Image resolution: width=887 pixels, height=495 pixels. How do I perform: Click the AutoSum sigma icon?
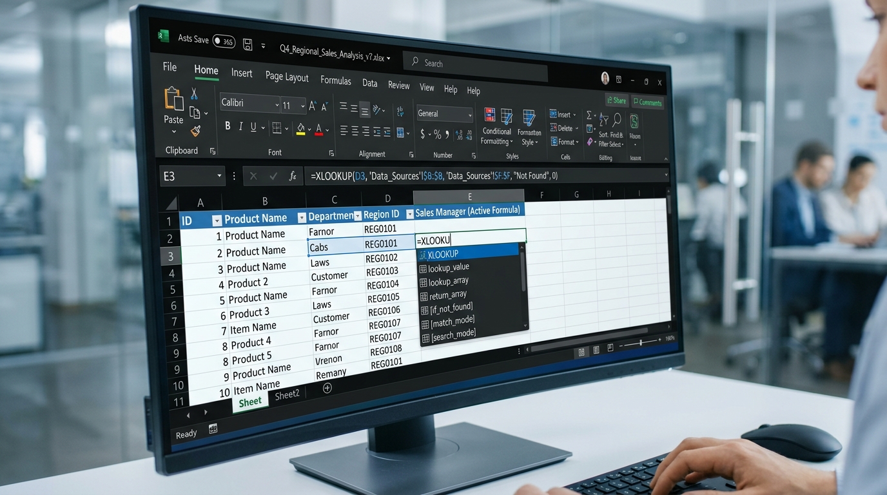click(589, 115)
